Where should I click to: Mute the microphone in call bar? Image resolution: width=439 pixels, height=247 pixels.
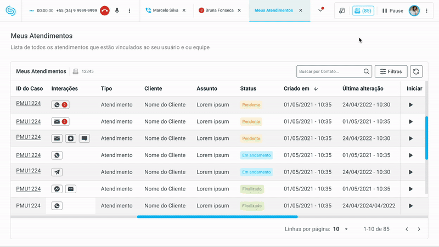tap(117, 10)
